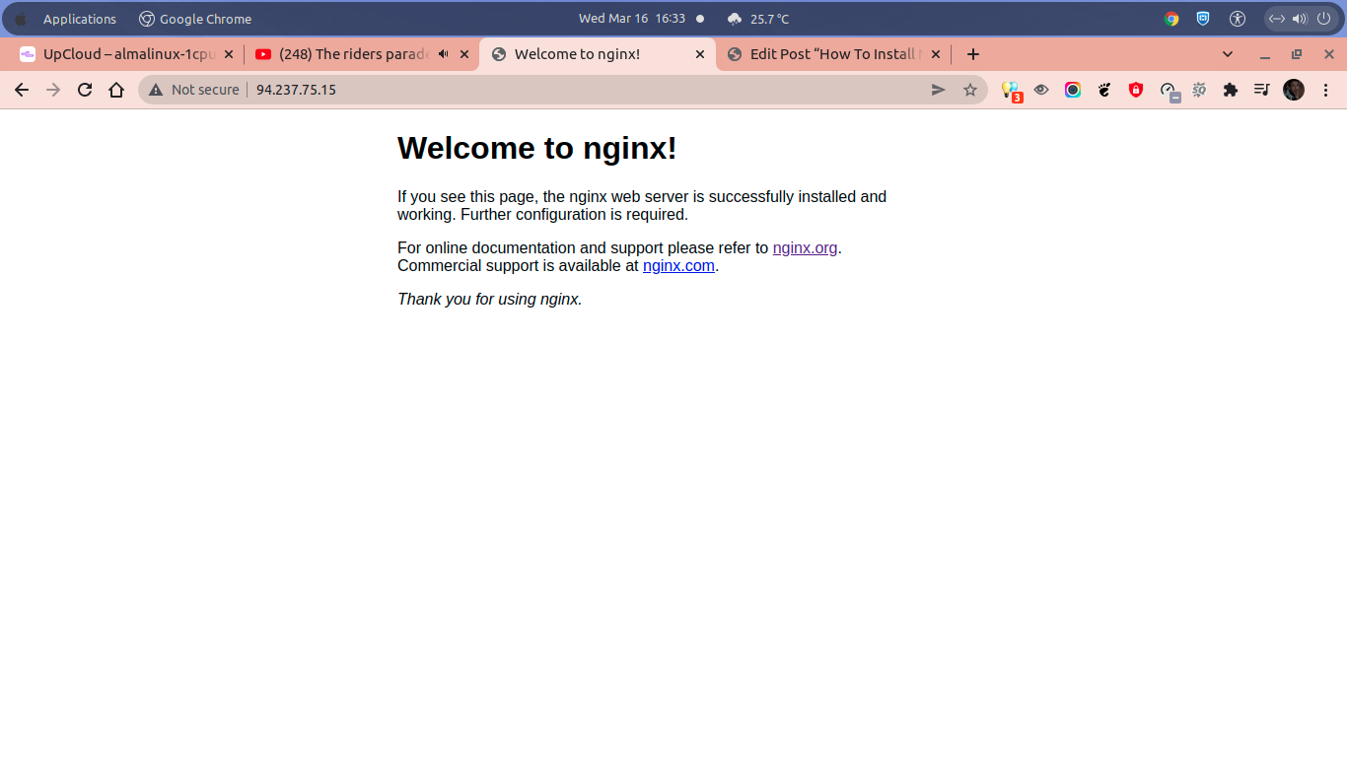
Task: Click the blue shield tray icon
Action: (1203, 19)
